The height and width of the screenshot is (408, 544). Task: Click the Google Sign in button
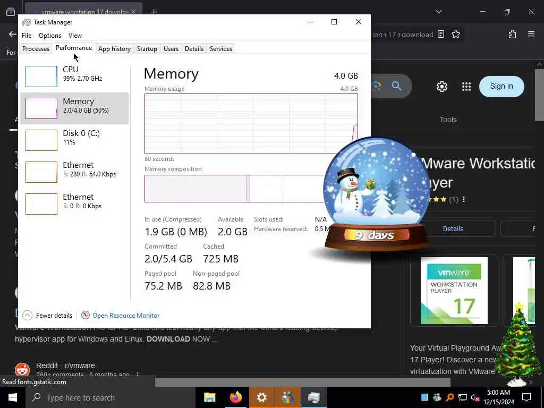[501, 87]
